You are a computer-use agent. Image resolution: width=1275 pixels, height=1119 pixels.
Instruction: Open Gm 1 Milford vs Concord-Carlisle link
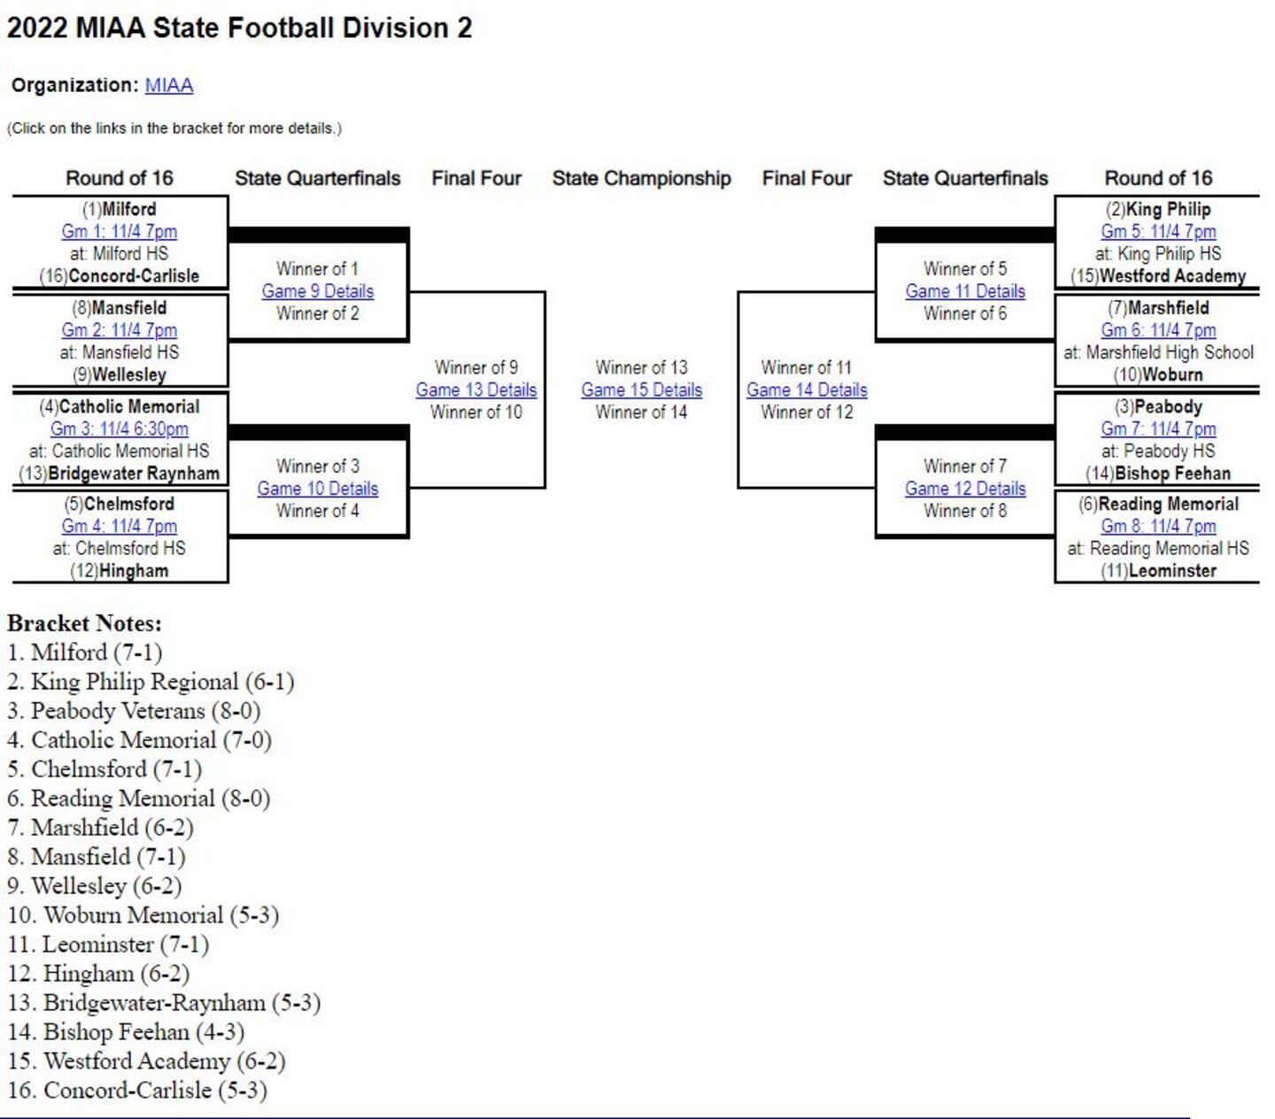click(x=119, y=231)
